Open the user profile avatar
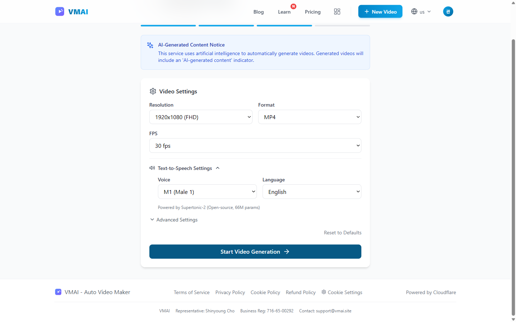This screenshot has width=516, height=322. tap(448, 11)
